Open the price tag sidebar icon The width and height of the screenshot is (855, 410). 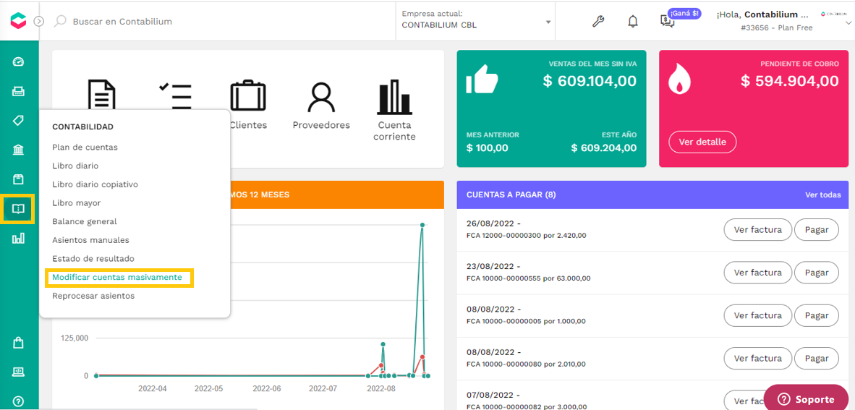(19, 121)
